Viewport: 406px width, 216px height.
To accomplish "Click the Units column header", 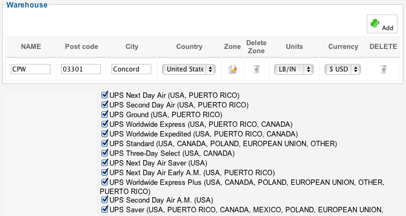I will (294, 47).
